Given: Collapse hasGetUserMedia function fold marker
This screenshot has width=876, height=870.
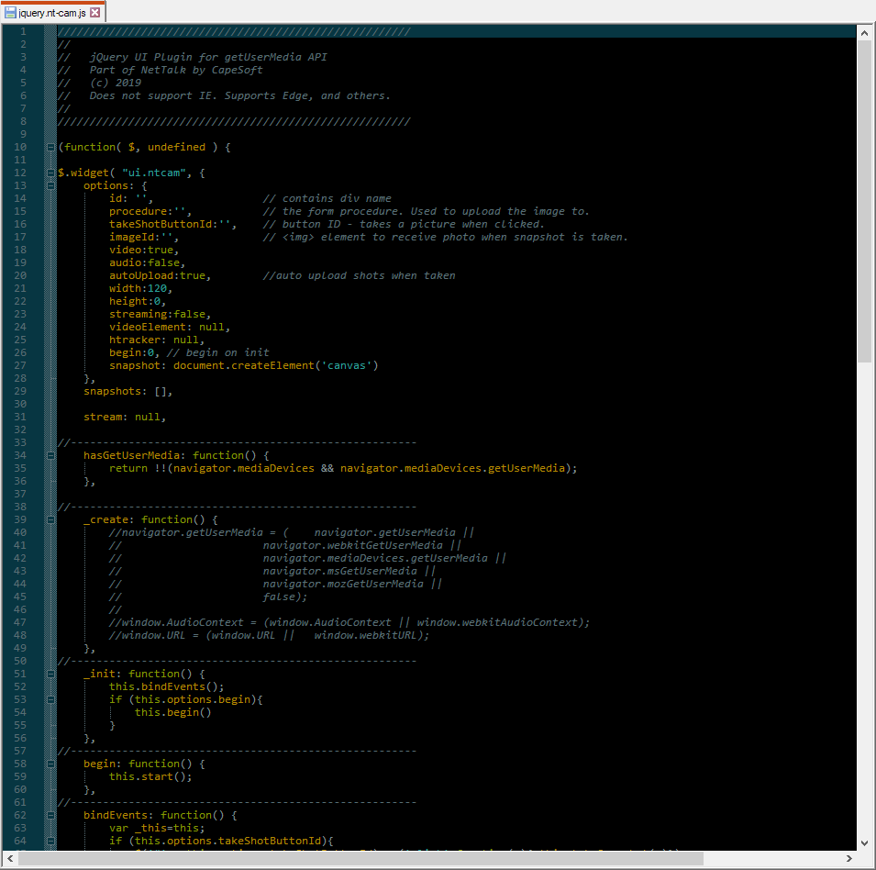Looking at the screenshot, I should [x=50, y=455].
